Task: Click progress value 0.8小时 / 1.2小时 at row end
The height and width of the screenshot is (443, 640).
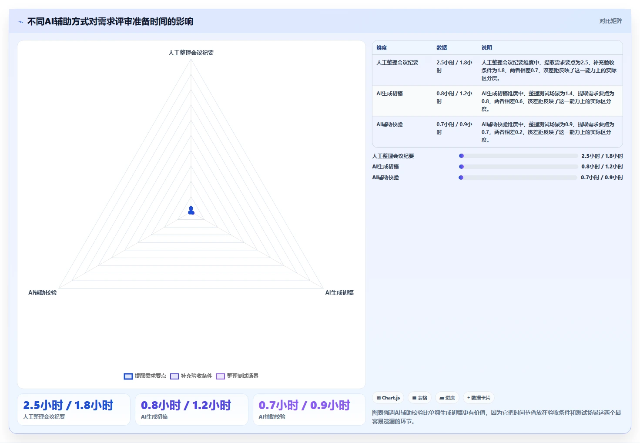Action: point(602,167)
